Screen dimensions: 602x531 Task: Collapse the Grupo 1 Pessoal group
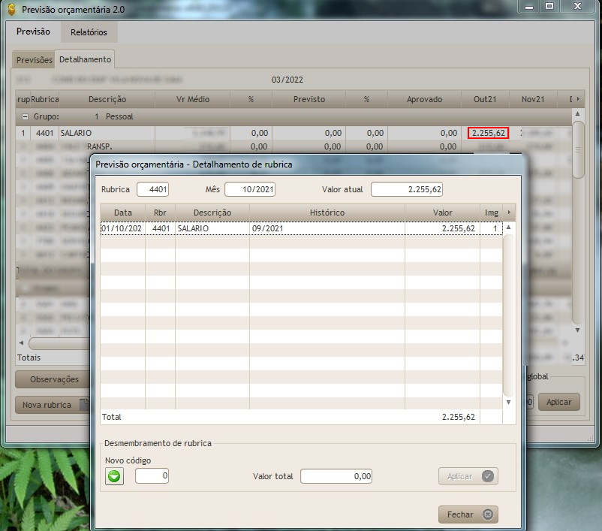[x=25, y=117]
